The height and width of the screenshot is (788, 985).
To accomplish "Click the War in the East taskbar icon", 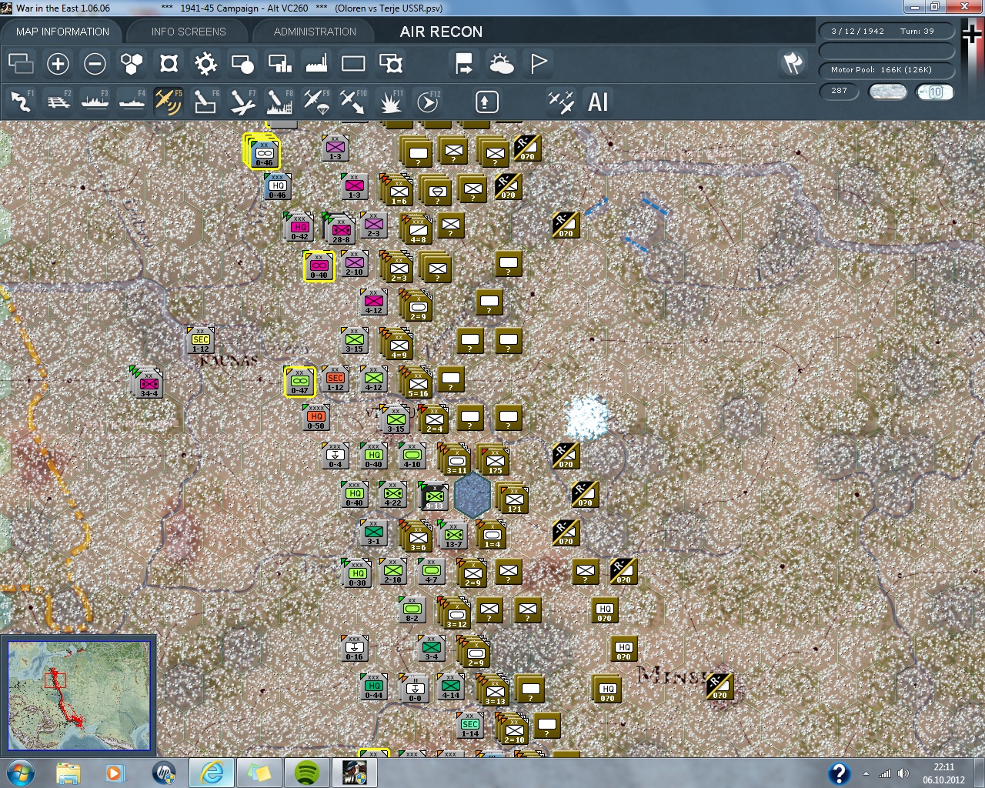I will click(x=354, y=773).
